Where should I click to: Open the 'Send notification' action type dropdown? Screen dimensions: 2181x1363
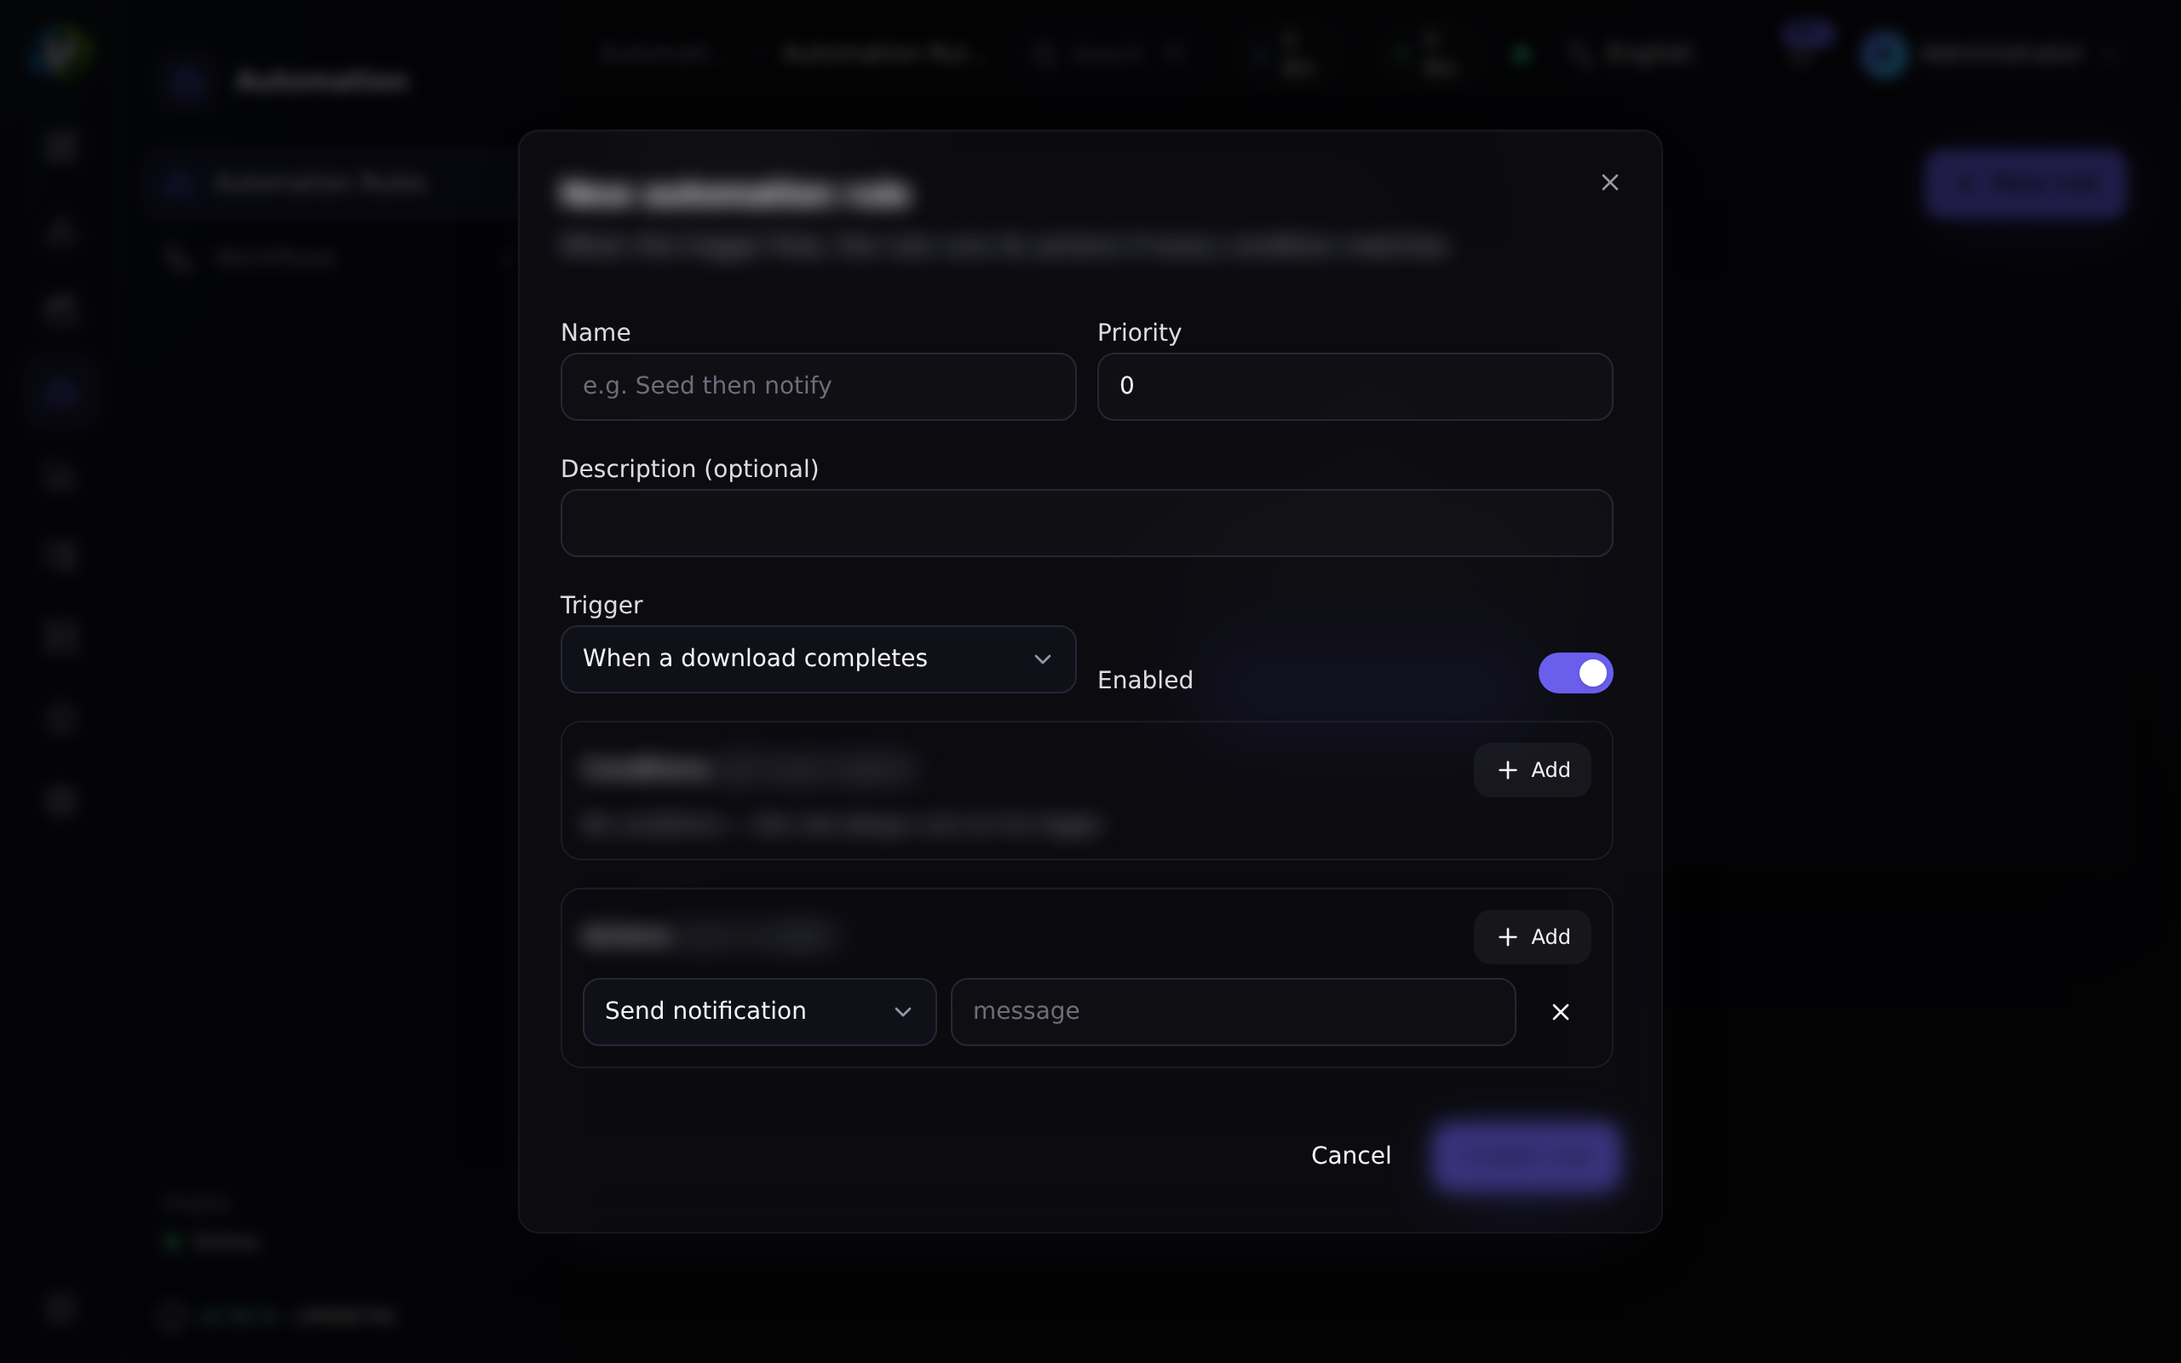760,1011
